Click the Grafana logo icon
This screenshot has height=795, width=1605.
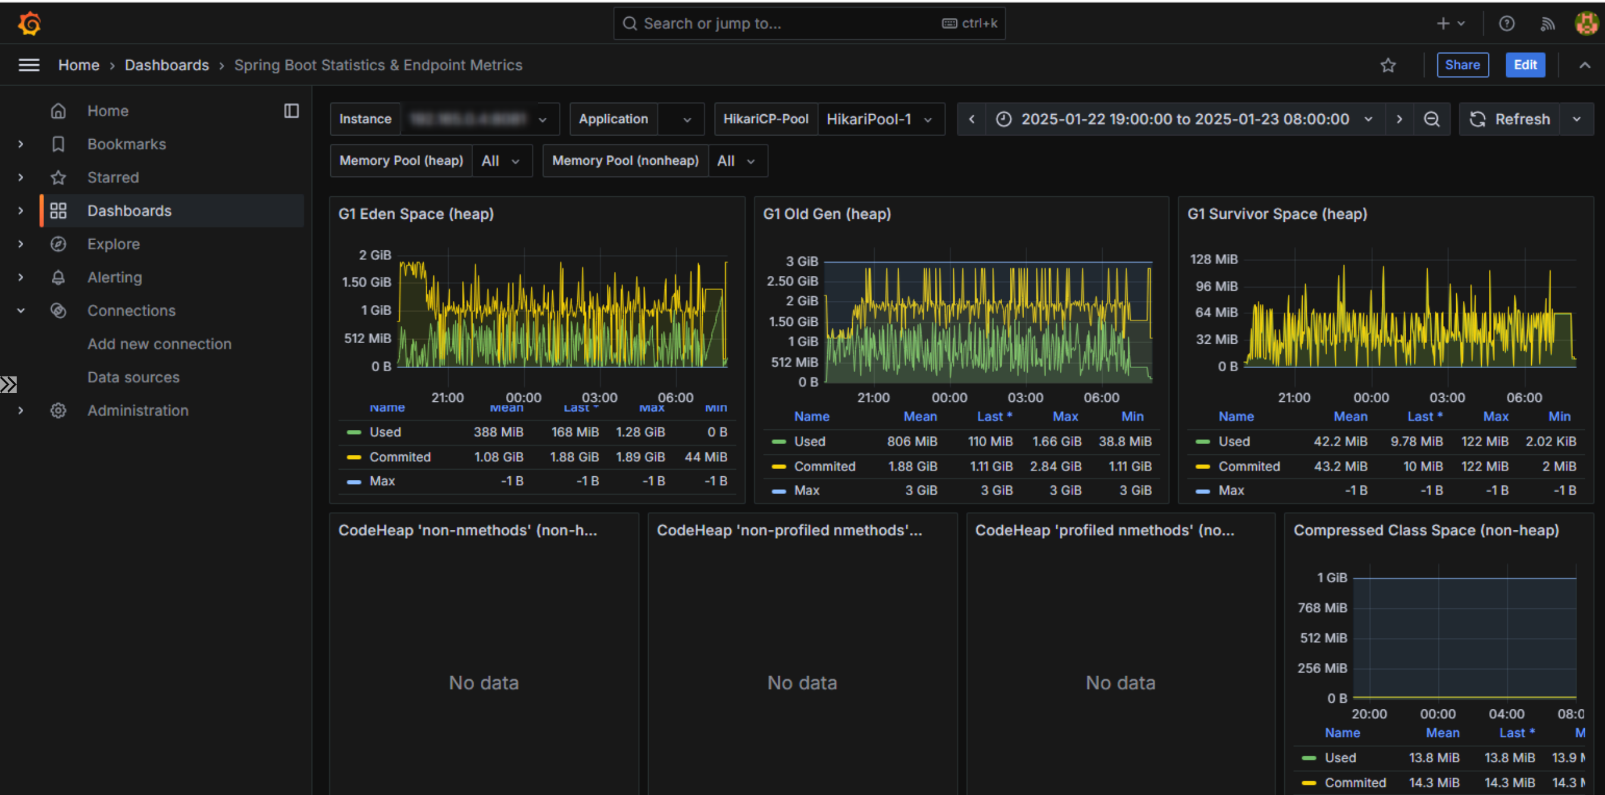click(x=29, y=24)
